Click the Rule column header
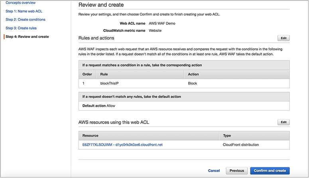 pos(104,74)
